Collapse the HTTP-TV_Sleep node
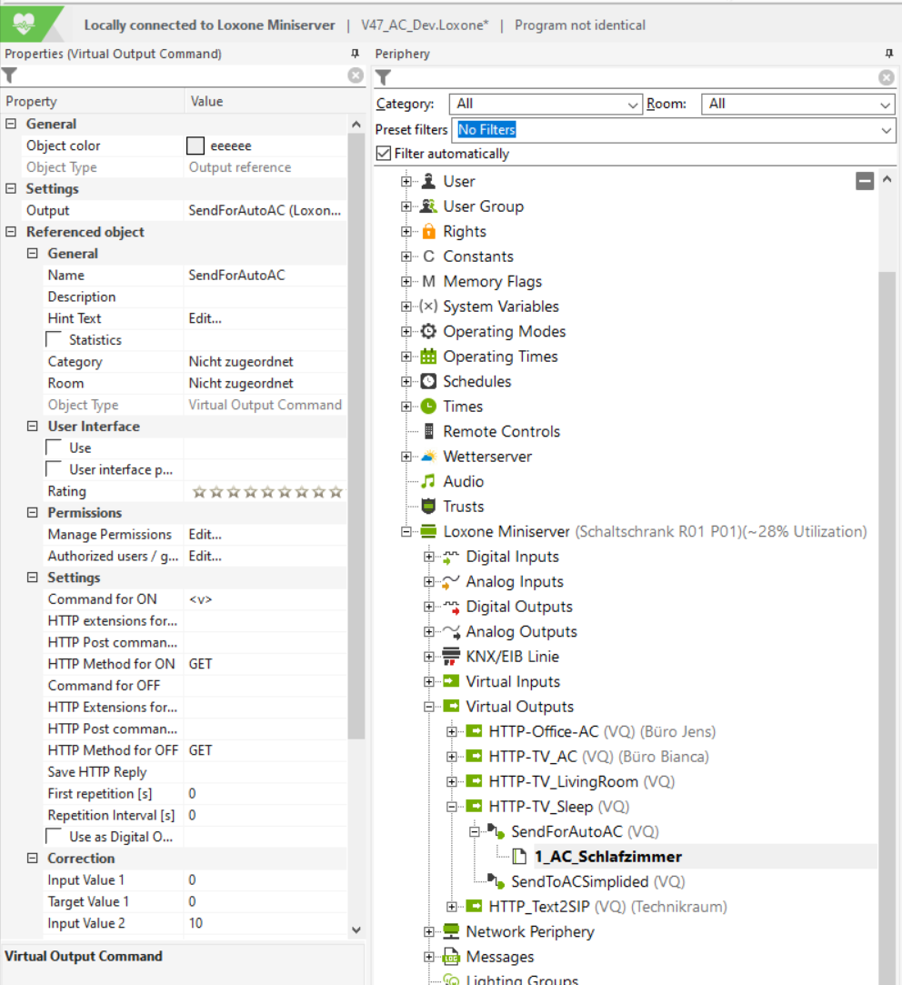Screen dimensions: 902x985 [452, 807]
